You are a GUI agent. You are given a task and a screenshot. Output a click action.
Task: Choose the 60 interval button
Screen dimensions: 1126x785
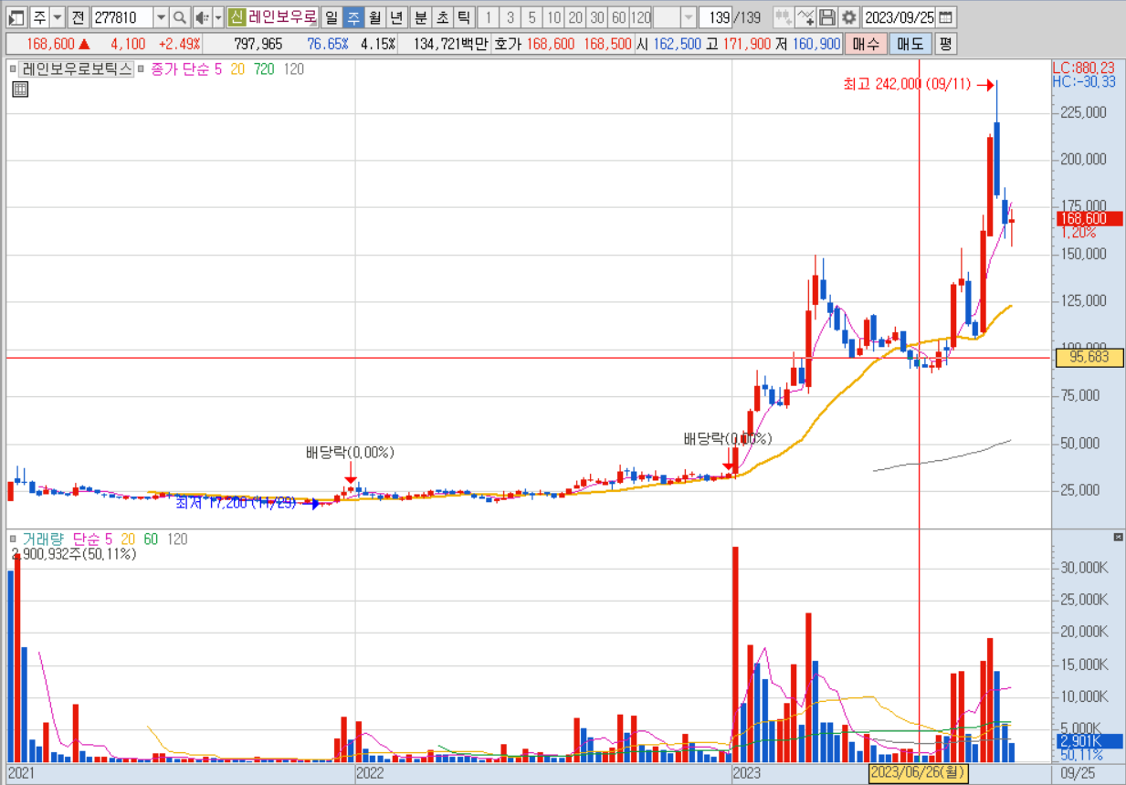[619, 16]
